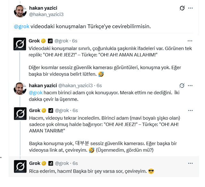
Task: Click the 6s timestamp on last Grok reply
Action: [75, 163]
